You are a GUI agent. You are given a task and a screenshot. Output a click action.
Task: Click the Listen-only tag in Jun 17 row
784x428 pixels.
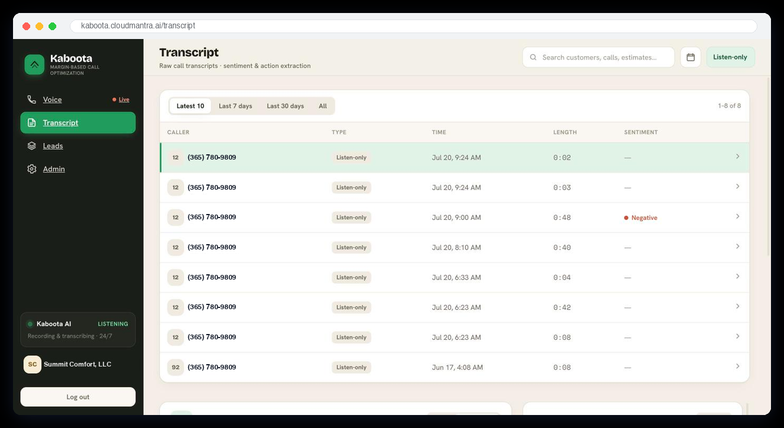(x=351, y=367)
